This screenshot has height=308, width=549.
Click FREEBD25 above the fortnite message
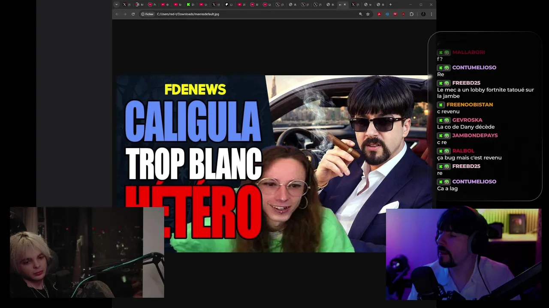point(466,83)
